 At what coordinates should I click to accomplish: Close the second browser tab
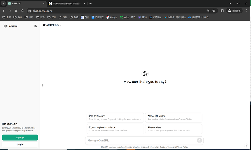coord(84,3)
